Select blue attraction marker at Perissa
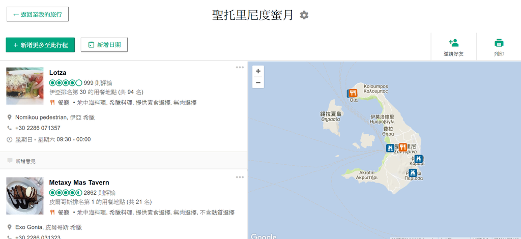Viewport: 521px width, 239px height. [x=413, y=172]
